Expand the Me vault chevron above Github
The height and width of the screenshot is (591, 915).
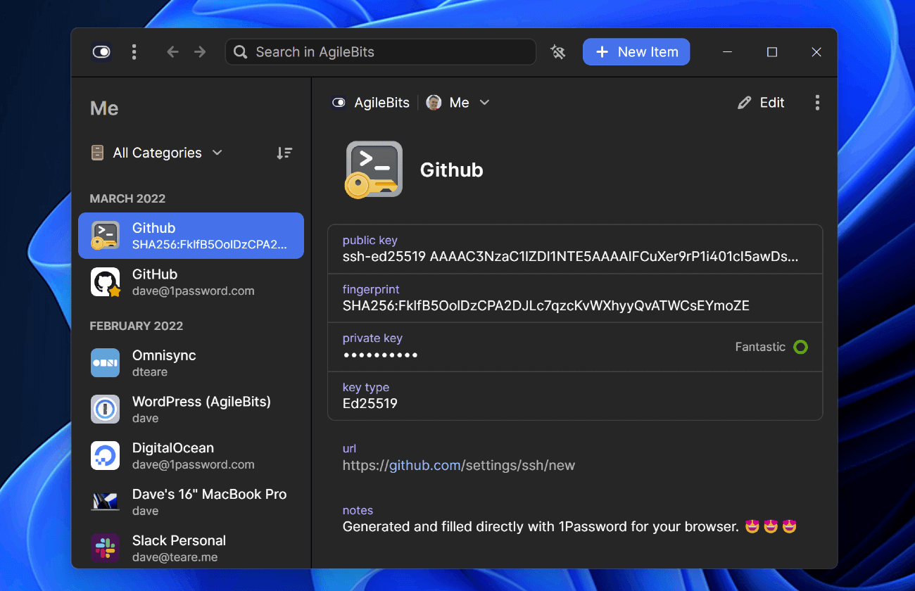484,103
